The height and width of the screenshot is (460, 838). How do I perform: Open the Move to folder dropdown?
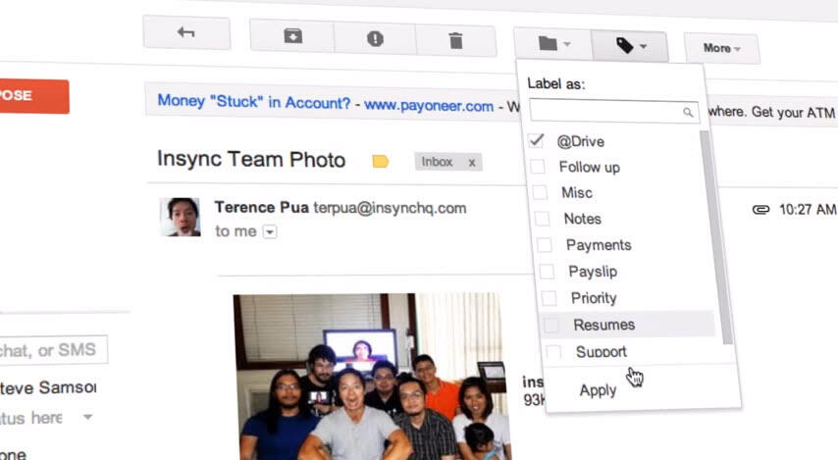pyautogui.click(x=553, y=44)
